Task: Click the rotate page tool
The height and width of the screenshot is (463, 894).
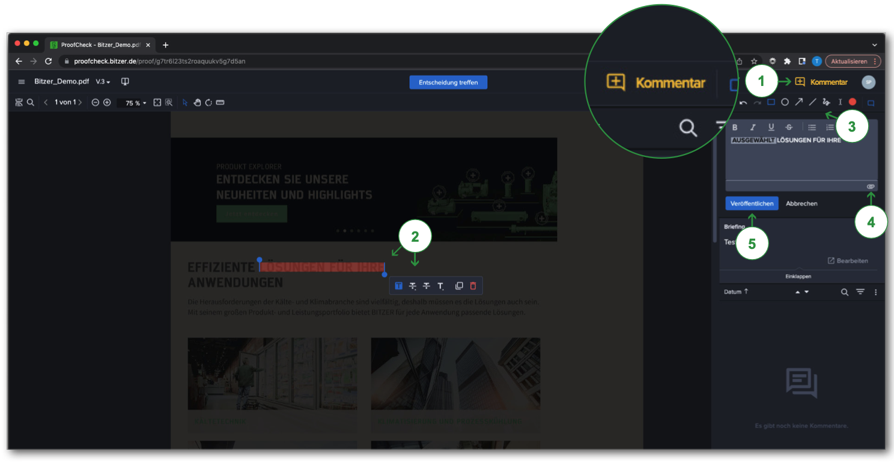Action: point(208,103)
